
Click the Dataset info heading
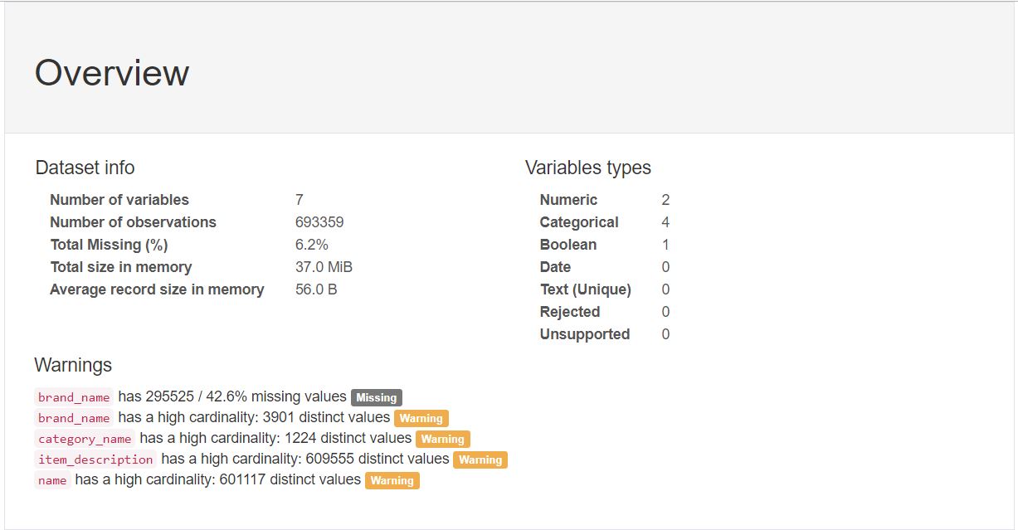85,168
